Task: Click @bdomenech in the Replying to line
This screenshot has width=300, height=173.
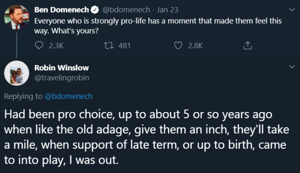Action: click(x=68, y=96)
